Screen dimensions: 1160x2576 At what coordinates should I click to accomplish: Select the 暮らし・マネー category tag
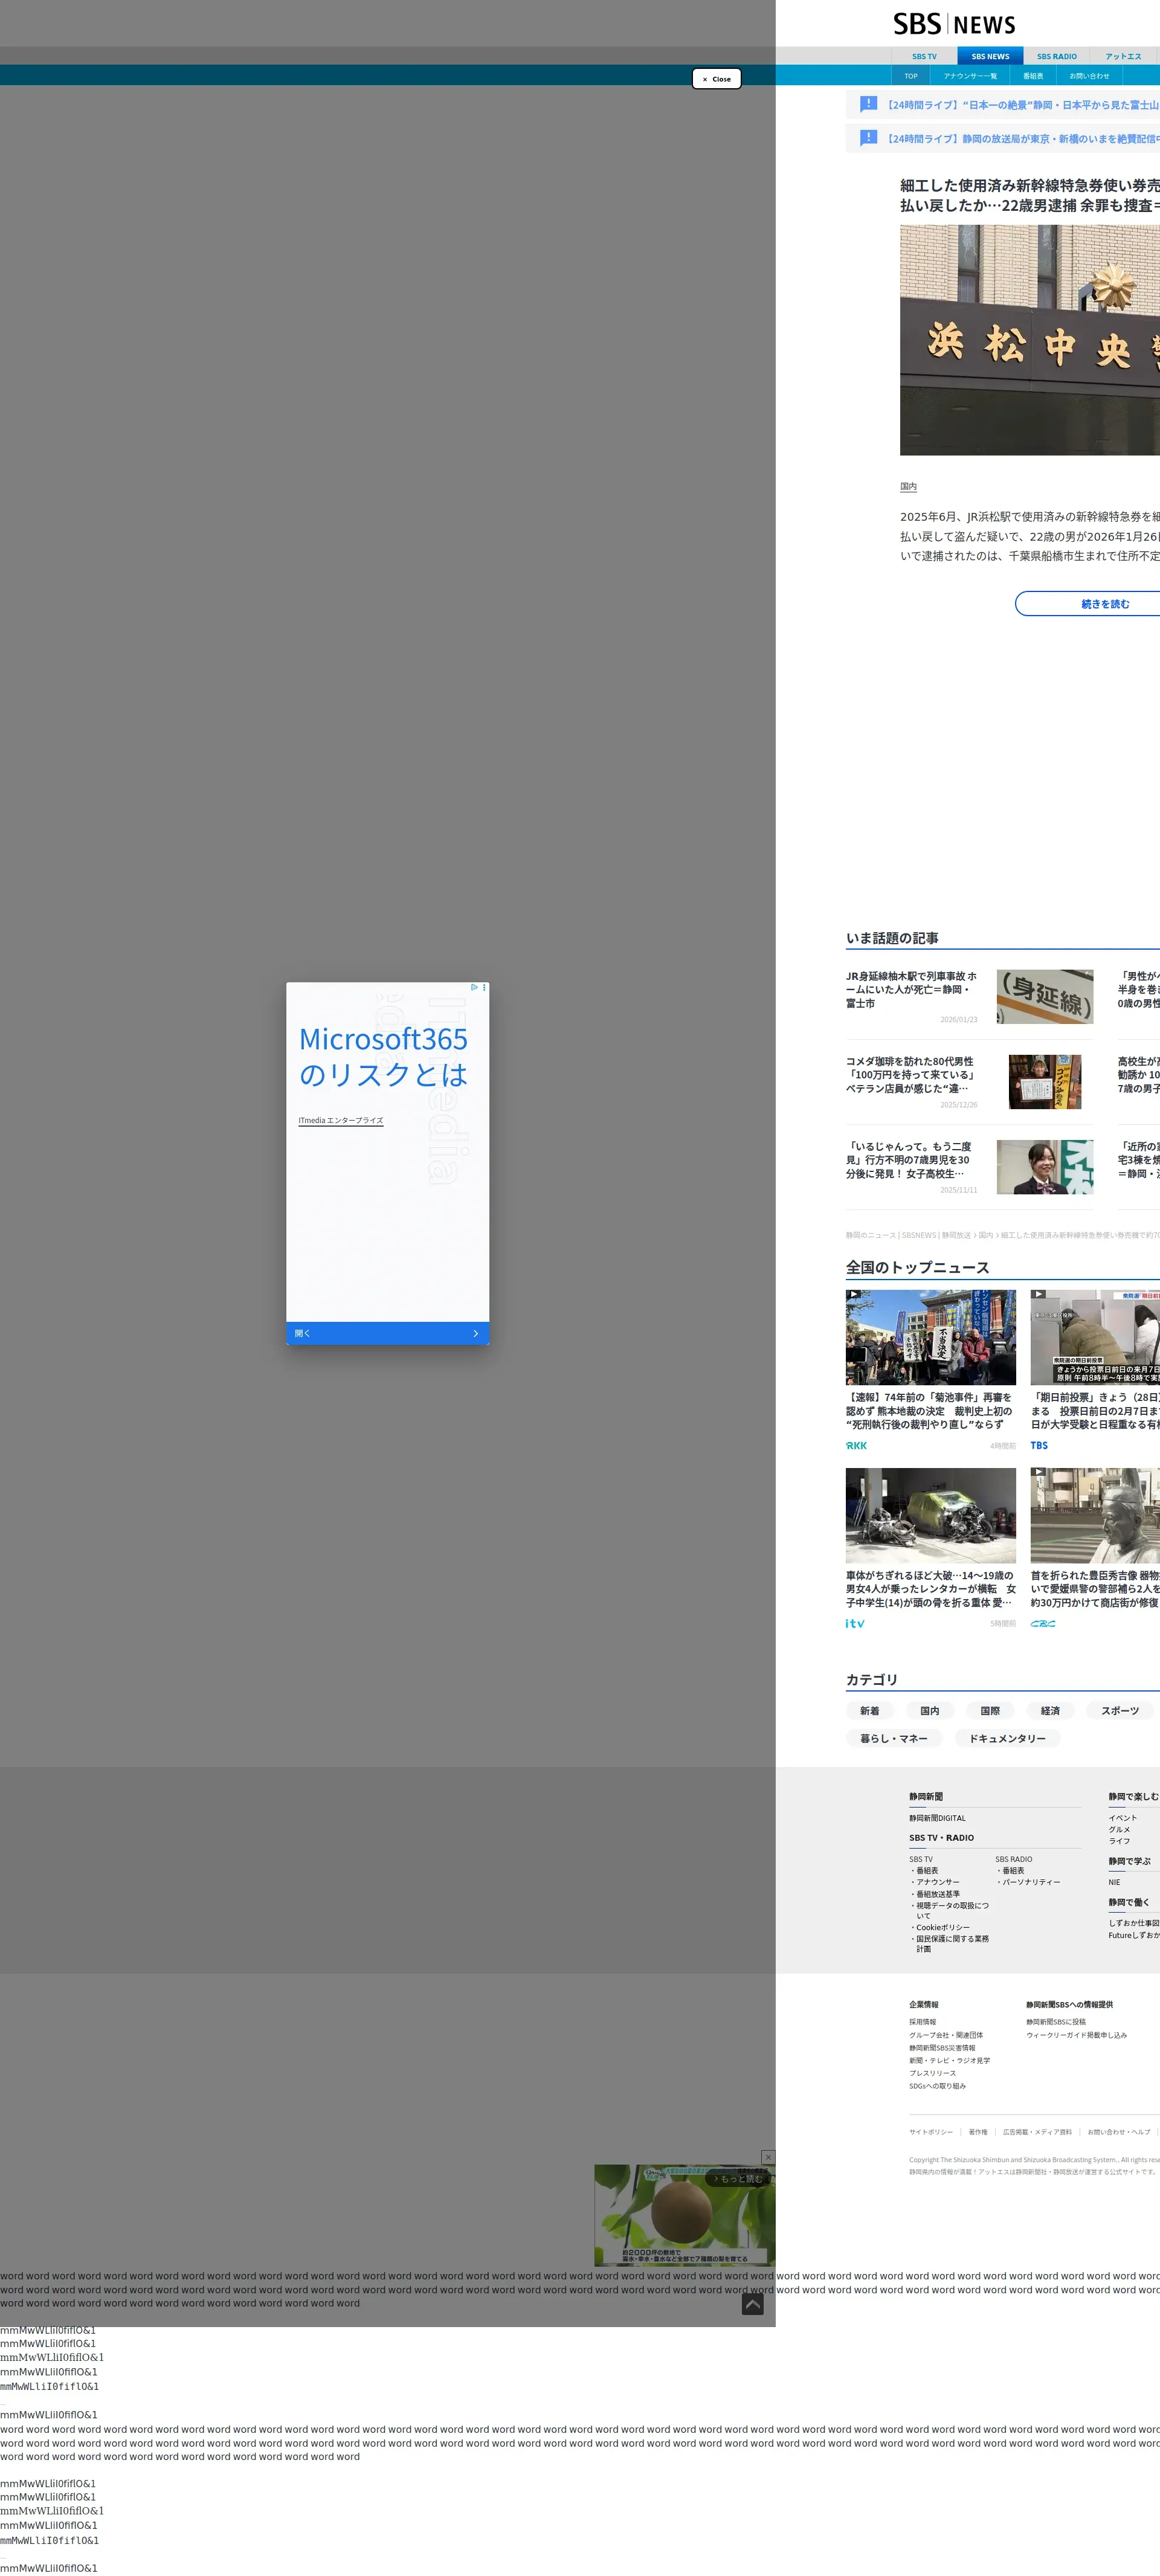893,1738
